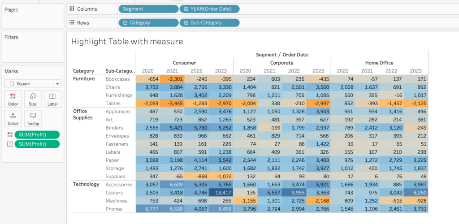
Task: Click the color dots icon beside SUM(Profit)
Action: [10, 135]
